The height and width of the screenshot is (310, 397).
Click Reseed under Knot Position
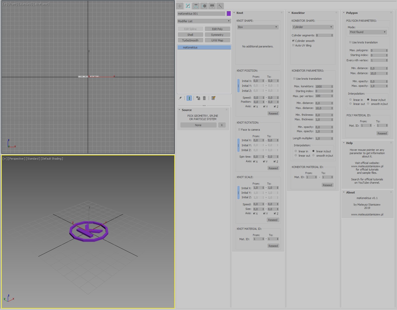[273, 114]
